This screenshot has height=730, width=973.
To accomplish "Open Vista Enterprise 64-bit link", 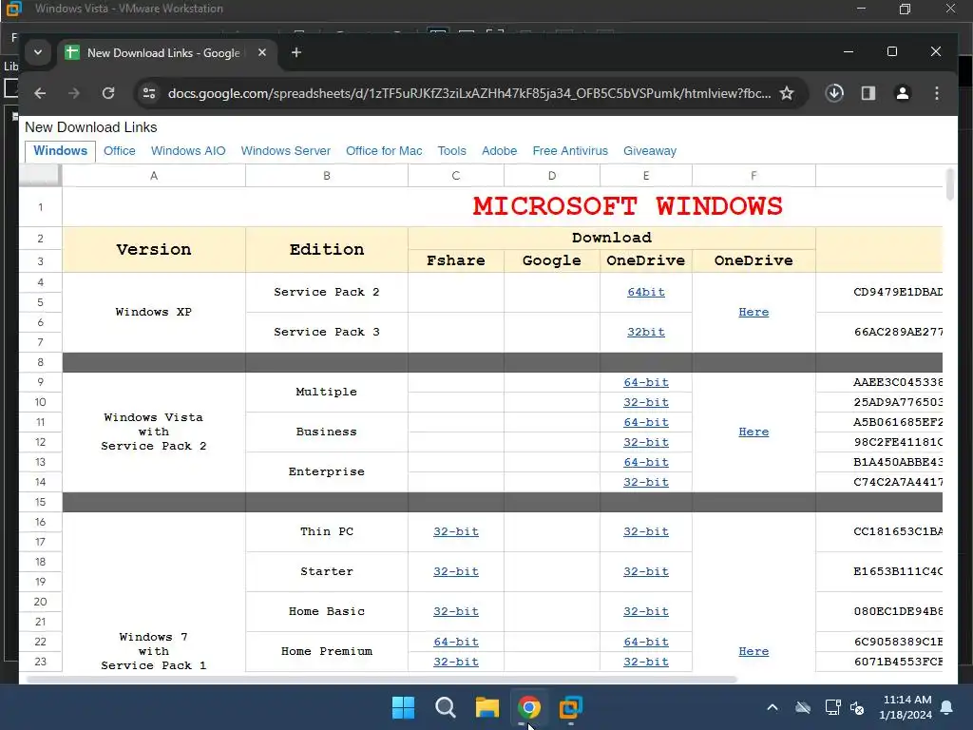I will 646,463.
